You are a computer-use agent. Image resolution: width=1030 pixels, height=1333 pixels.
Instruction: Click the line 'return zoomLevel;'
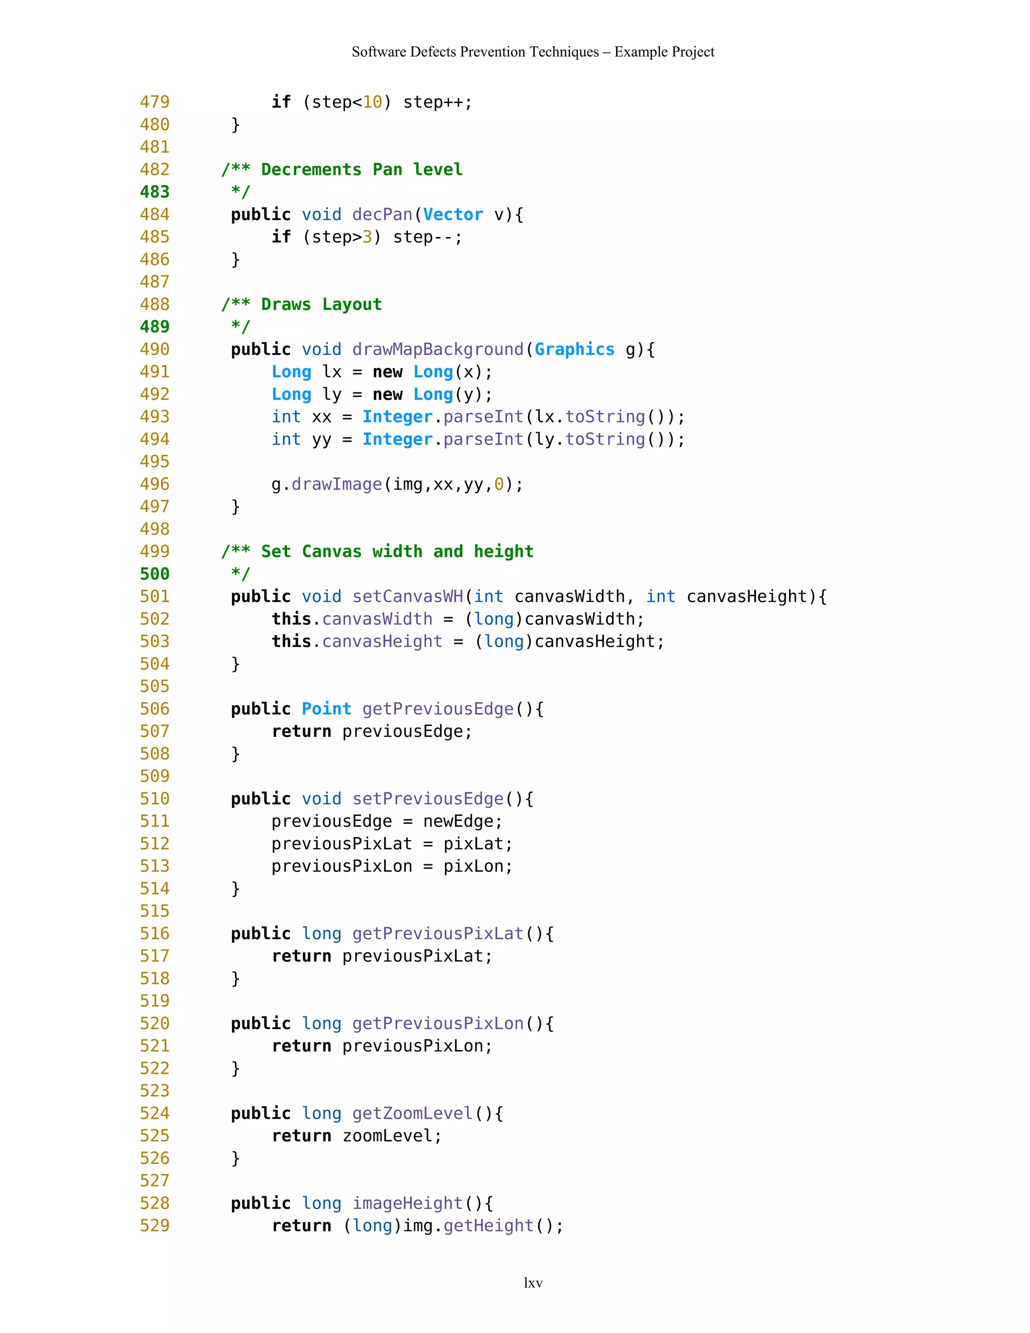coord(357,1136)
